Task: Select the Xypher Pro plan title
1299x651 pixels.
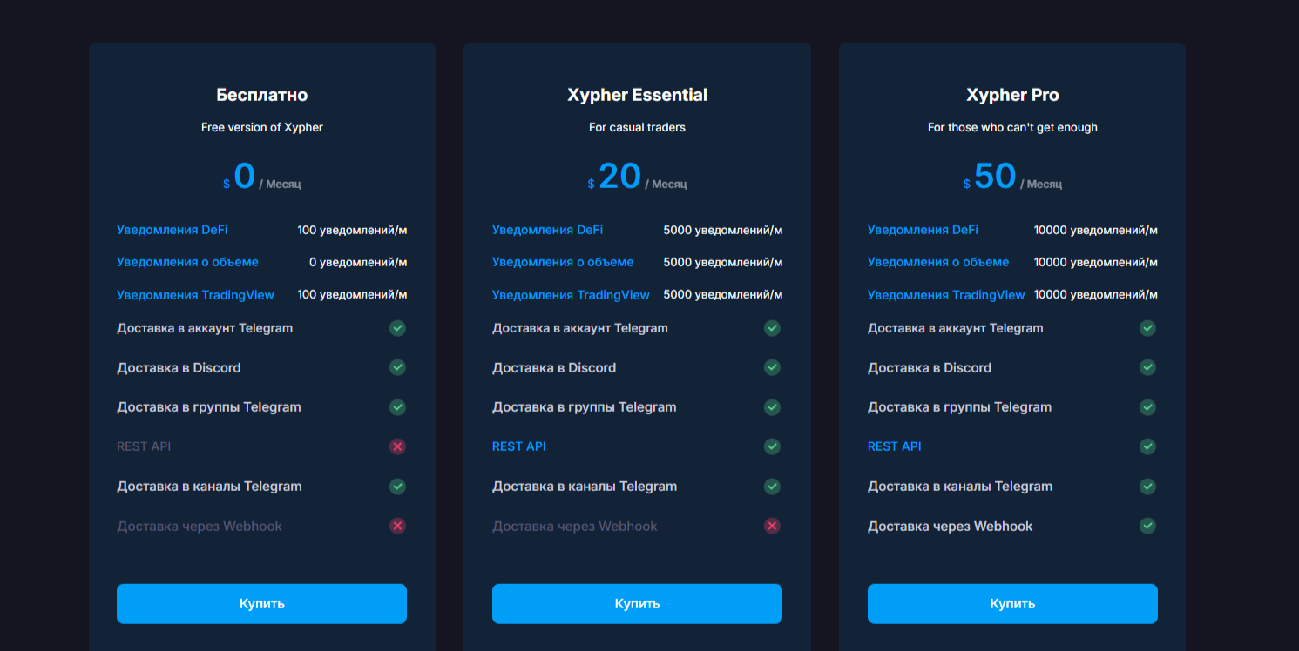Action: 1011,95
